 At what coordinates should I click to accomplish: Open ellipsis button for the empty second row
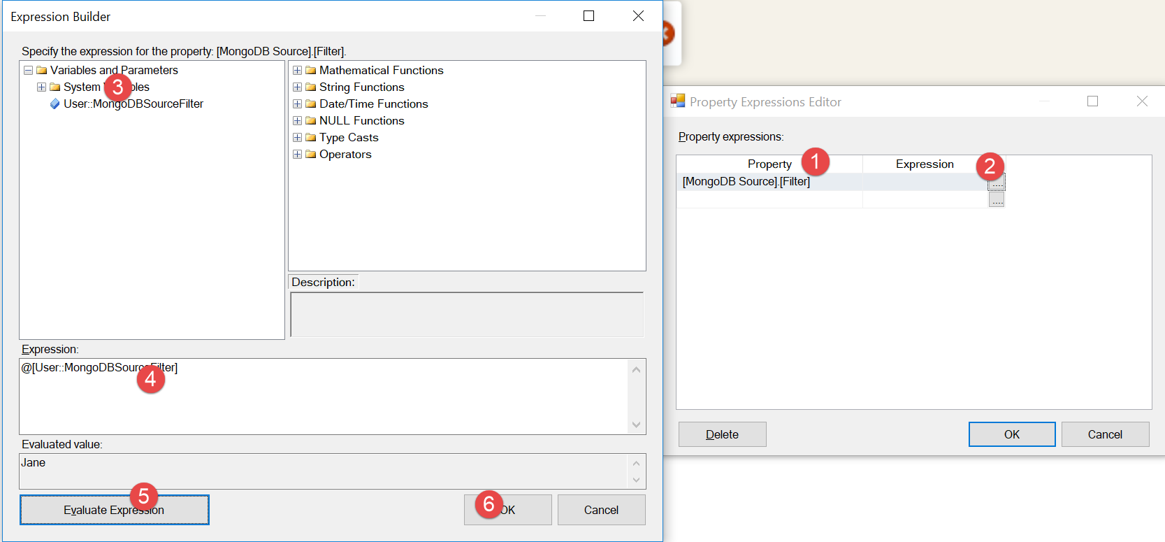(x=997, y=200)
